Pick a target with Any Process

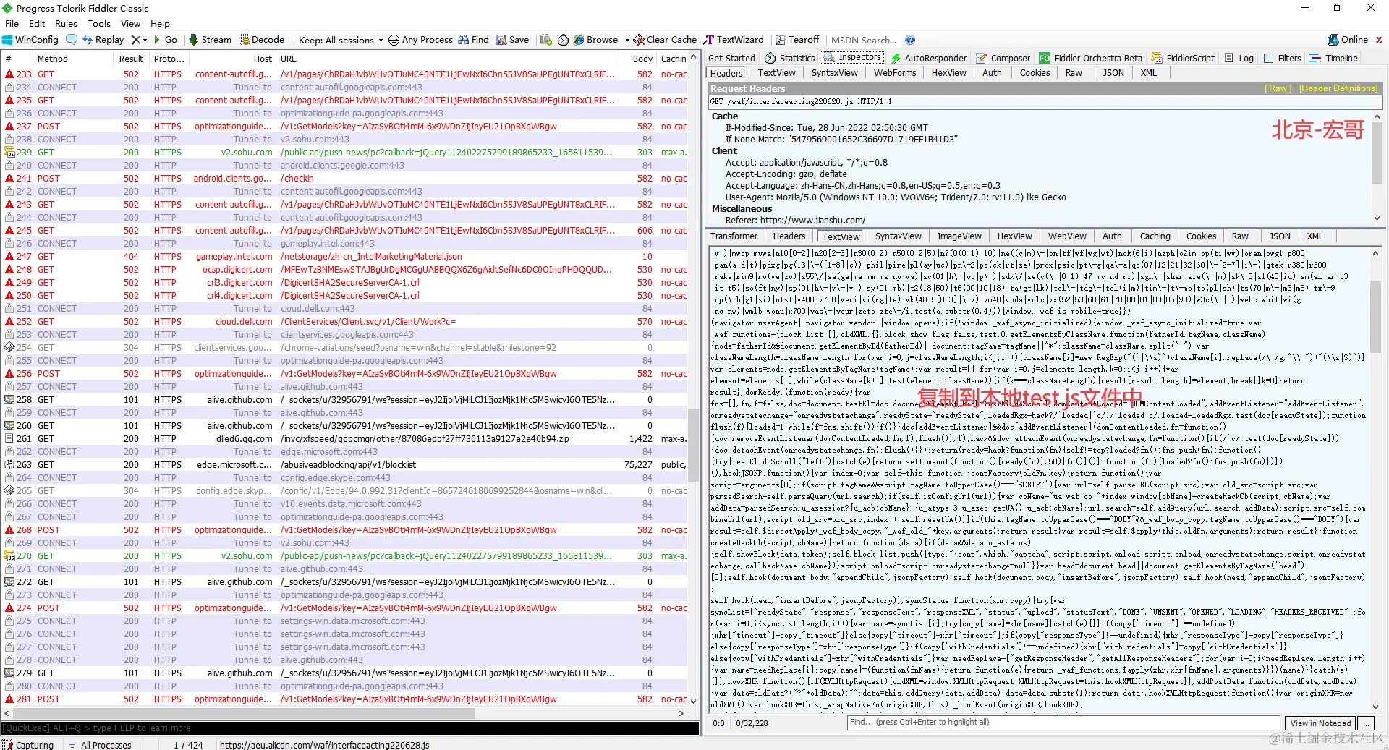pos(420,40)
